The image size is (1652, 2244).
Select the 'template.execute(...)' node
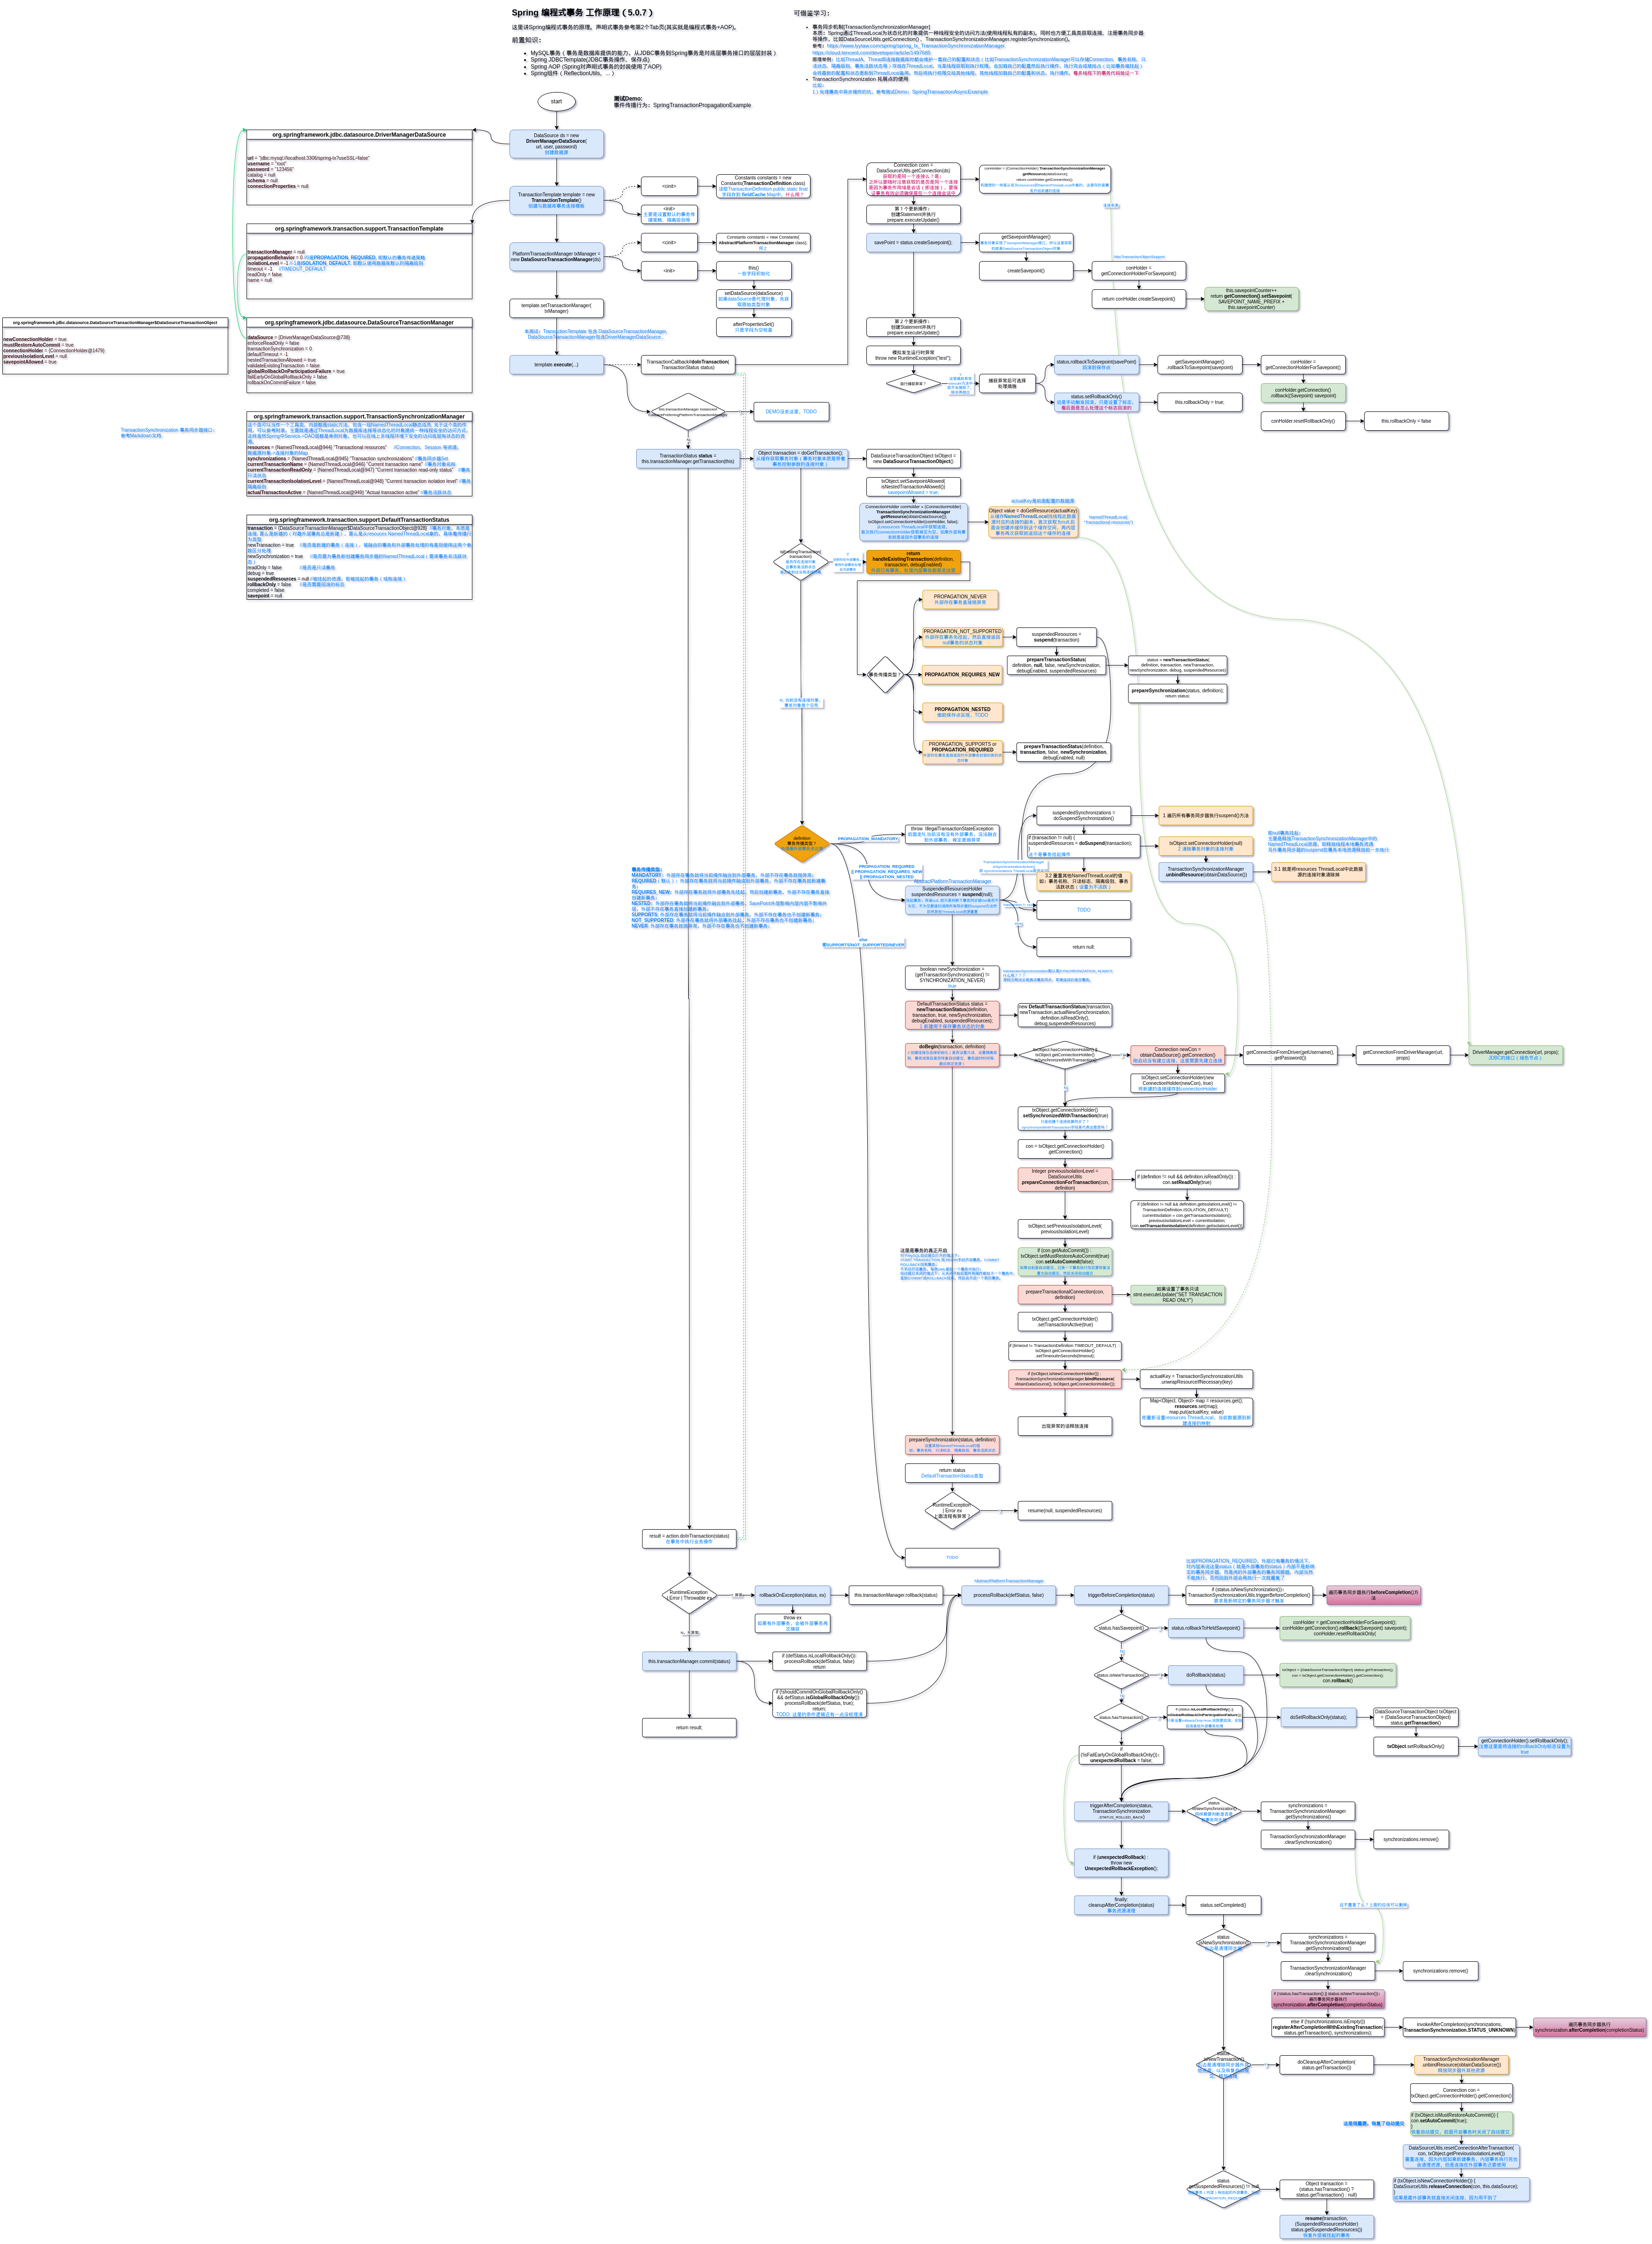(556, 365)
